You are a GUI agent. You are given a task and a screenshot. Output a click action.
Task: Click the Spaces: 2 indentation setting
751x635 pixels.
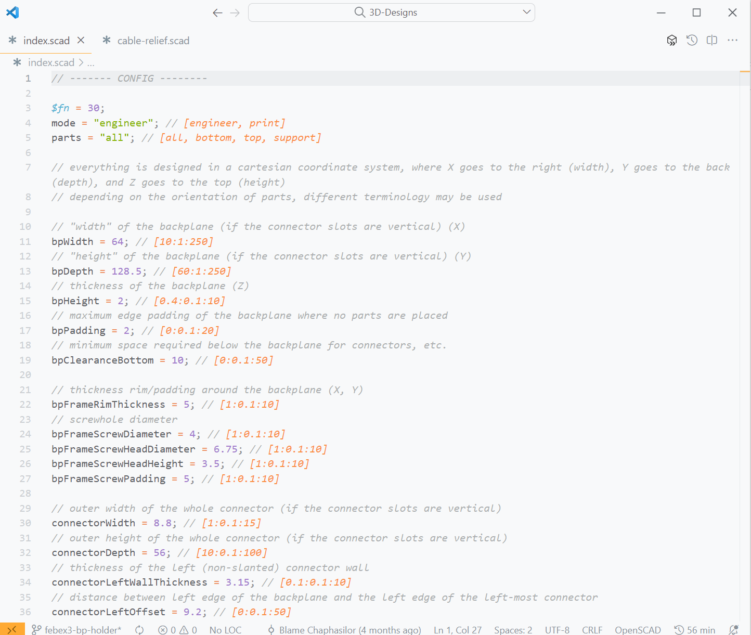(513, 630)
